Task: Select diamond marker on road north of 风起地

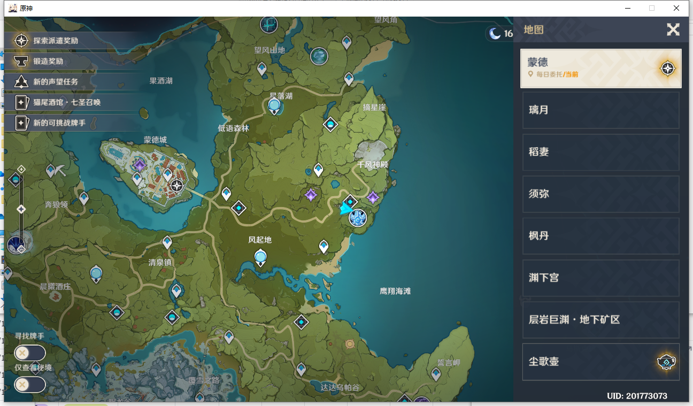Action: [238, 208]
